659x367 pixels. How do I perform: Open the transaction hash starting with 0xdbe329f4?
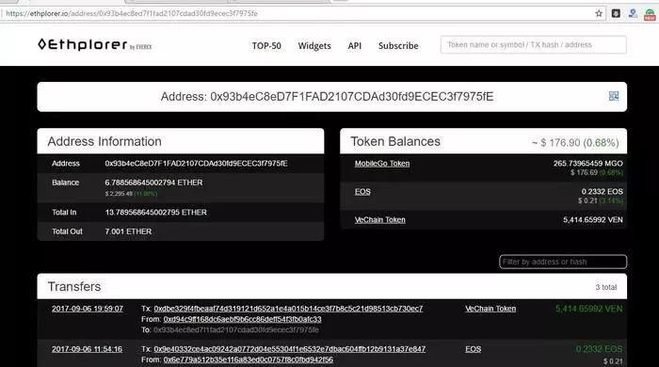point(288,309)
